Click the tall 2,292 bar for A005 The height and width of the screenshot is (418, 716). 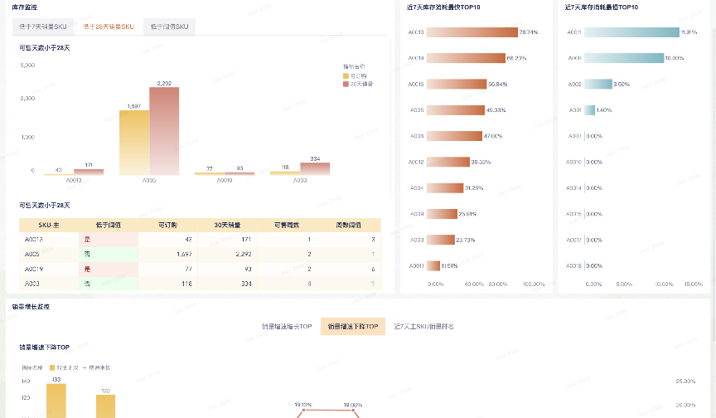pyautogui.click(x=164, y=131)
